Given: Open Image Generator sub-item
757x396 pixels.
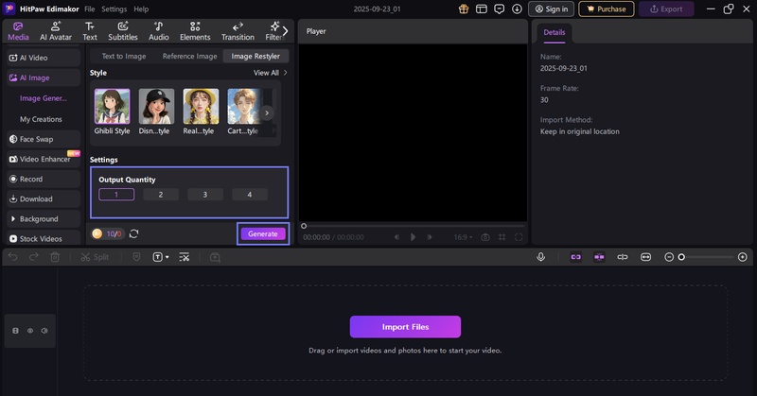Looking at the screenshot, I should [x=43, y=98].
